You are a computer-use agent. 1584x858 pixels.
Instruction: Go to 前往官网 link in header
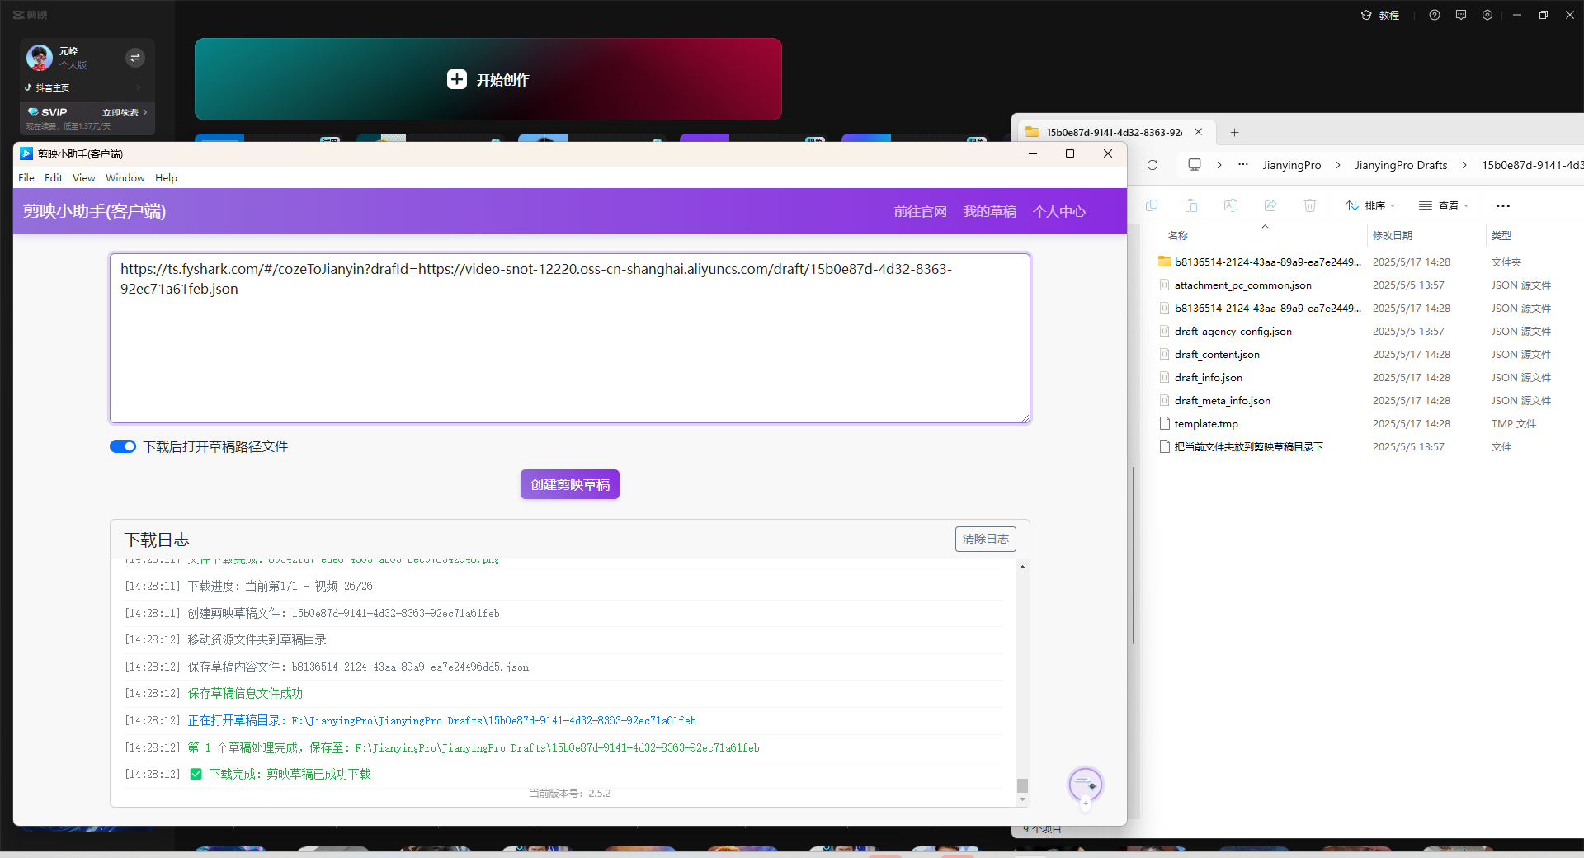921,211
